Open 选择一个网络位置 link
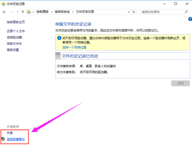This screenshot has width=192, height=145. point(74,48)
